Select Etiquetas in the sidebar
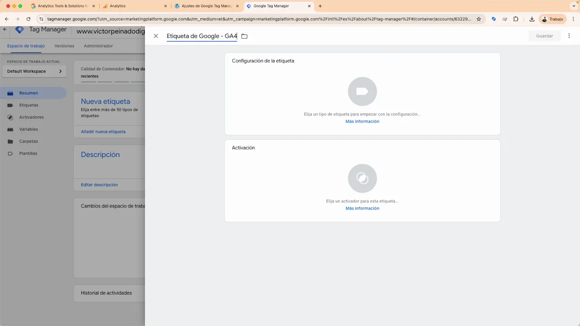The width and height of the screenshot is (580, 326). [29, 105]
